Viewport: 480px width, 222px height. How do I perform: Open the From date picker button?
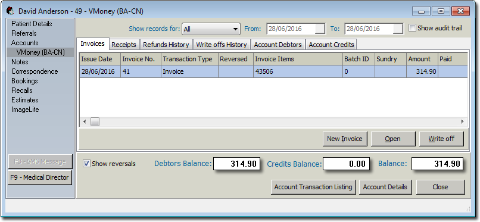point(320,29)
